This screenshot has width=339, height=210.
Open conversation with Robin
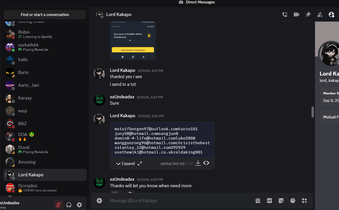[x=45, y=34]
